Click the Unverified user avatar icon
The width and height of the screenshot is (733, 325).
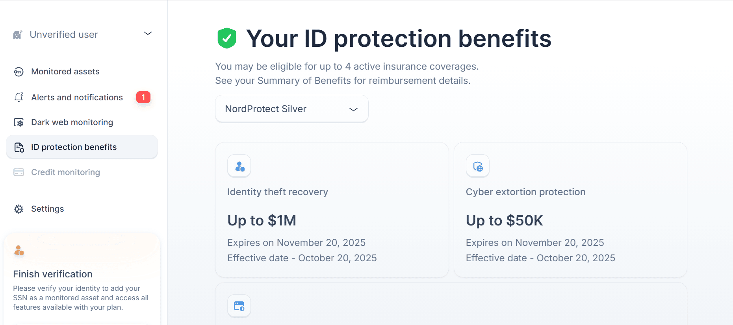tap(18, 35)
